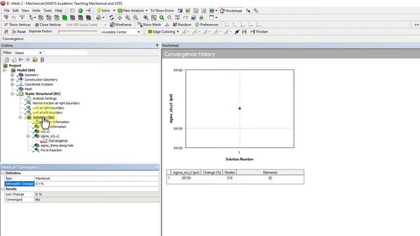Open the Solve dropdown arrow
The width and height of the screenshot is (420, 236).
pos(114,10)
